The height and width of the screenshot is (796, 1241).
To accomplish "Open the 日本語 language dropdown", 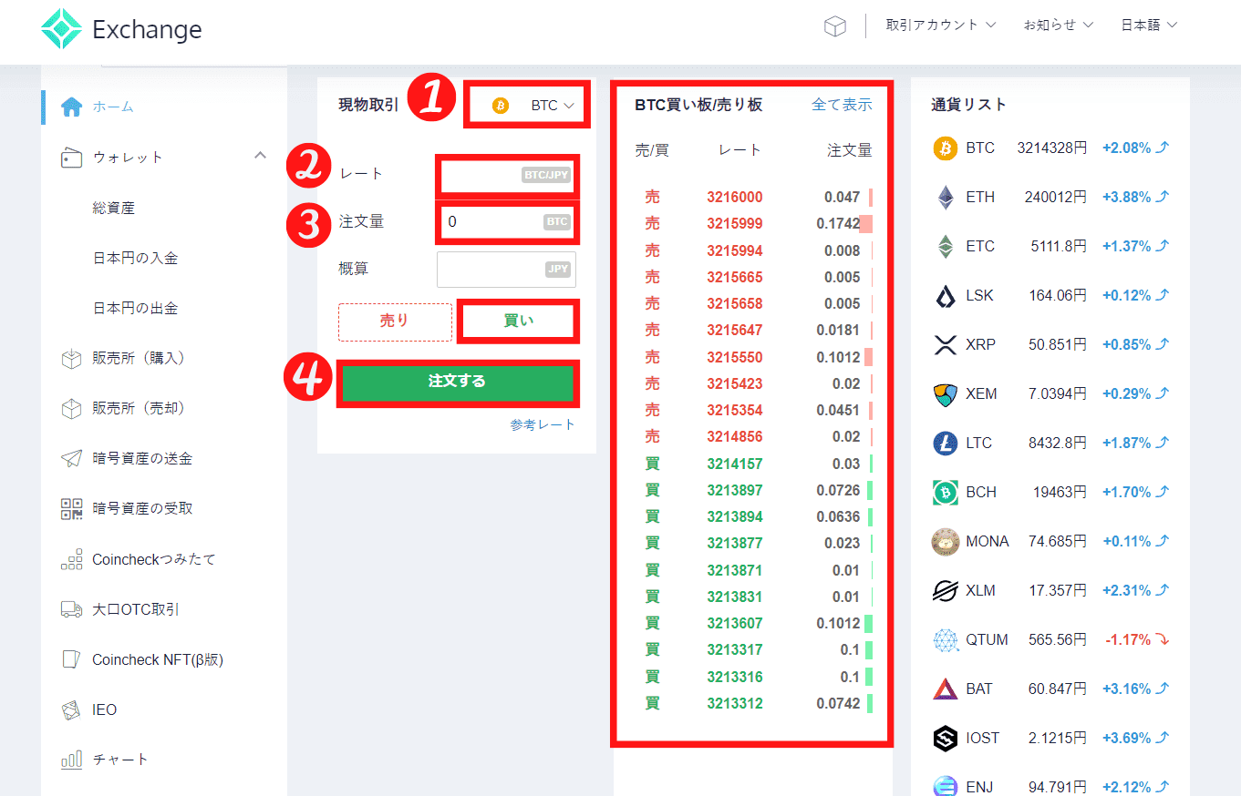I will pos(1149,26).
